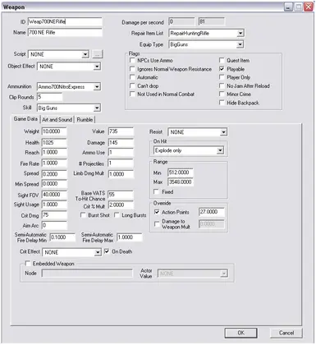
Task: Enable the Embedded Weapon checkbox
Action: [28, 264]
